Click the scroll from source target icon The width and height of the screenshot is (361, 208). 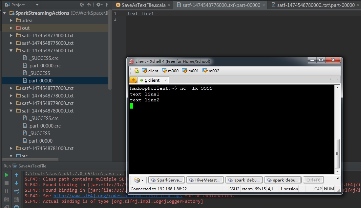[x=81, y=5]
